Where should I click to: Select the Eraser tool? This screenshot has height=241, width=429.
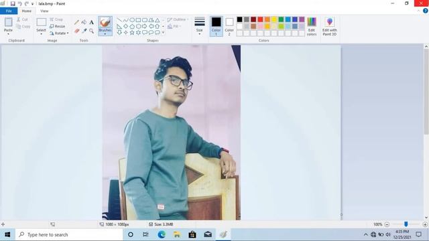(76, 31)
